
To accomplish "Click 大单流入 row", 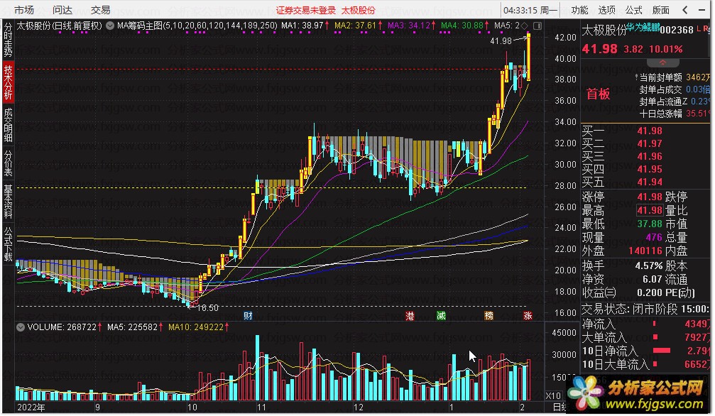I will pos(645,337).
